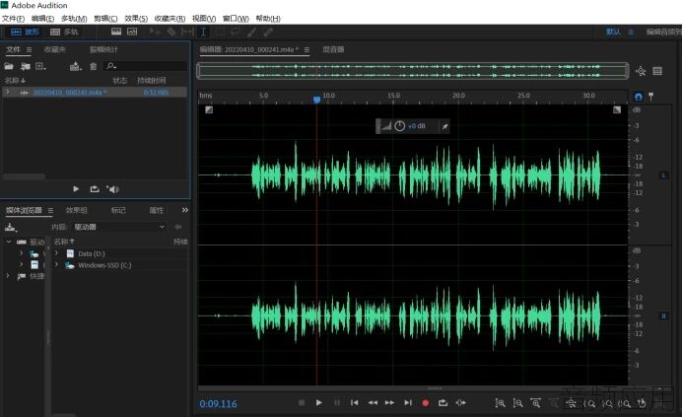Play the file preview in Files panel
The height and width of the screenshot is (417, 682).
click(x=76, y=189)
